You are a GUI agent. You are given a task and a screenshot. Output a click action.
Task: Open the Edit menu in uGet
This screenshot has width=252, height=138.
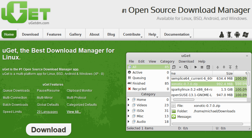pyautogui.click(x=141, y=61)
